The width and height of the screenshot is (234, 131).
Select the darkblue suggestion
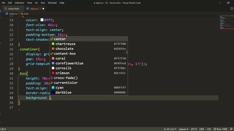coord(89,92)
